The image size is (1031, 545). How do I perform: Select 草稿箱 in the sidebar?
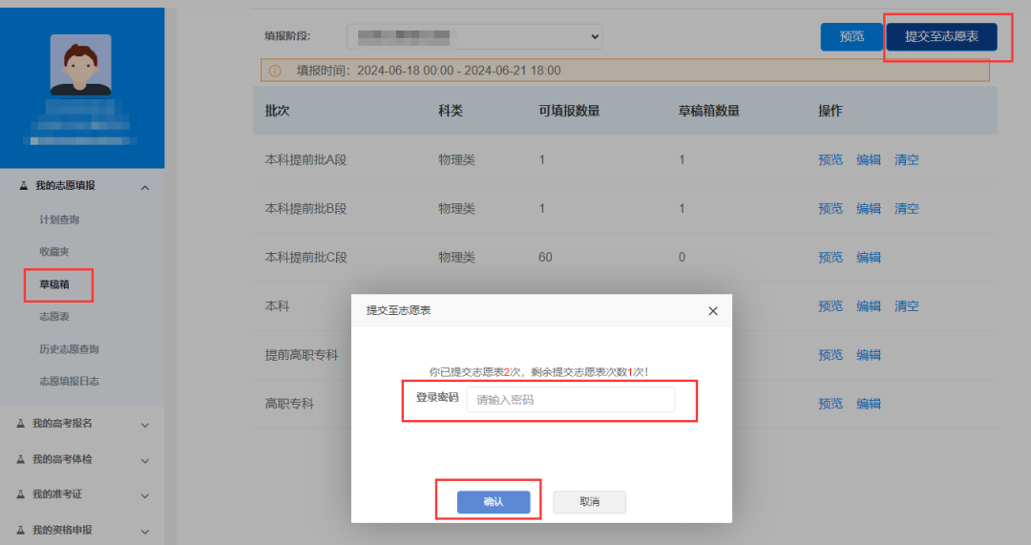coord(53,284)
